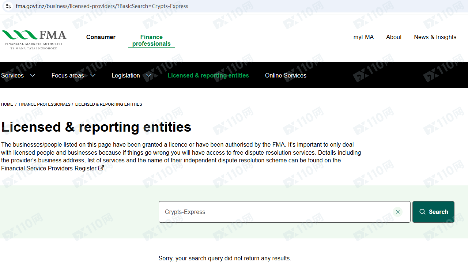Image resolution: width=468 pixels, height=264 pixels.
Task: Click the external link icon after Register
Action: coord(101,168)
